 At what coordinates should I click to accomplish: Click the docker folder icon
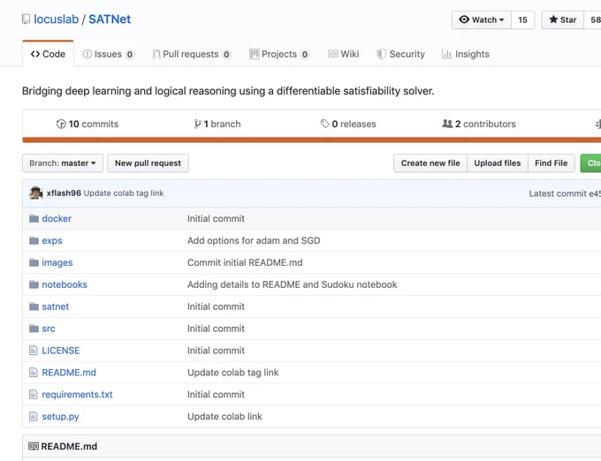click(x=34, y=219)
